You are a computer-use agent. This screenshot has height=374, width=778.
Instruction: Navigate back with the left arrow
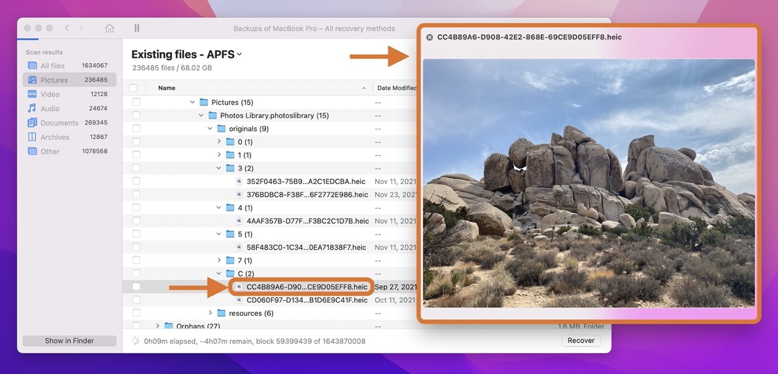pyautogui.click(x=67, y=29)
